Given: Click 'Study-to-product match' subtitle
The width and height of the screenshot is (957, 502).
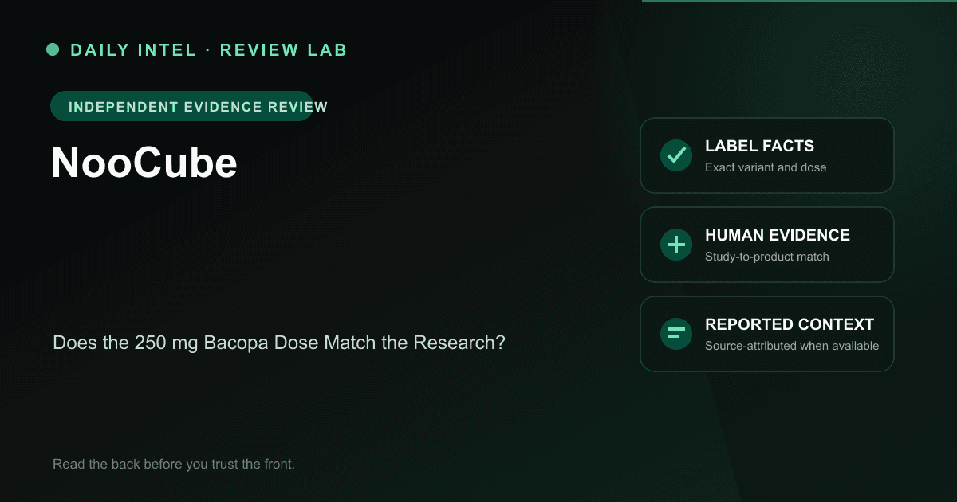Looking at the screenshot, I should point(767,257).
